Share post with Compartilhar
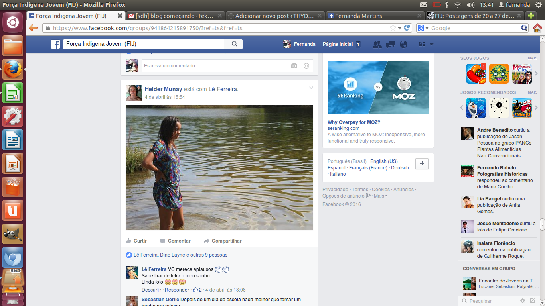 [223, 241]
